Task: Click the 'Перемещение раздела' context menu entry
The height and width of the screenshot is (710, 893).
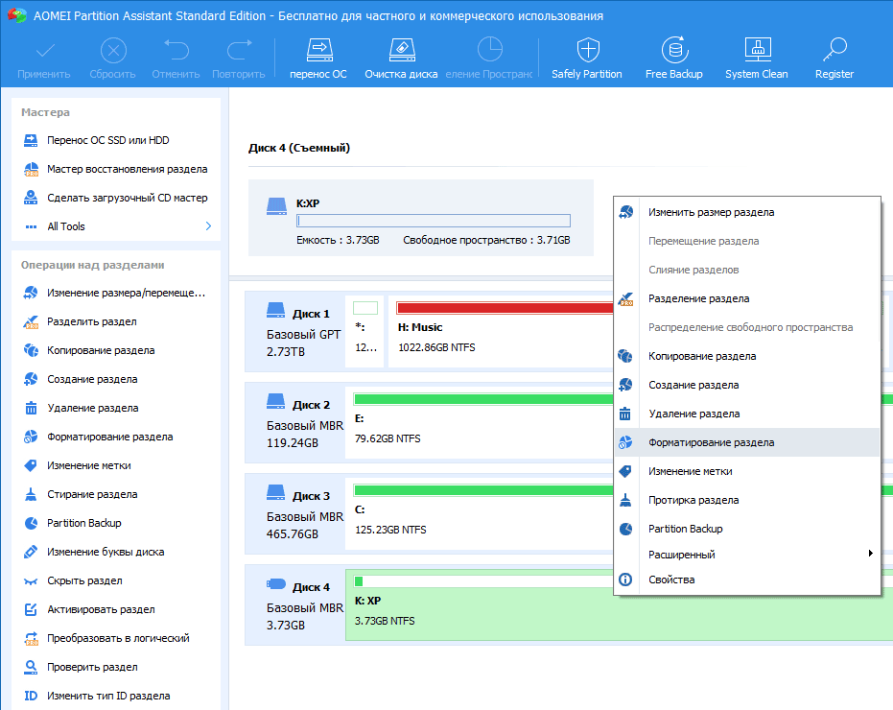Action: [x=747, y=241]
